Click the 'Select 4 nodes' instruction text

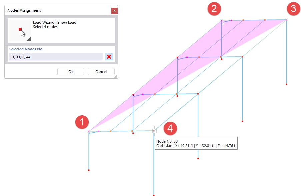pos(45,27)
